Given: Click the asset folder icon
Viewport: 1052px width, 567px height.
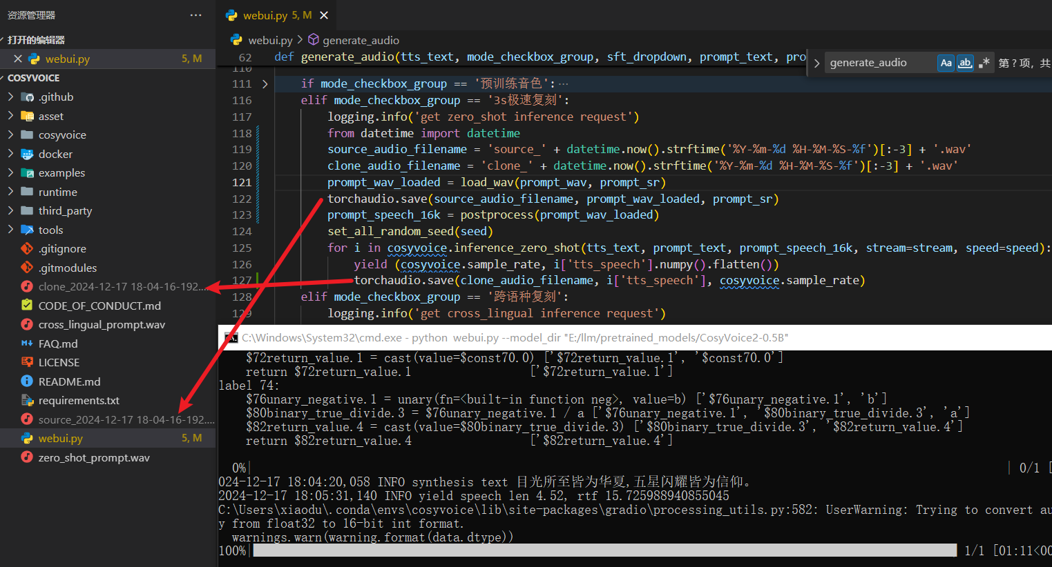Looking at the screenshot, I should 28,116.
